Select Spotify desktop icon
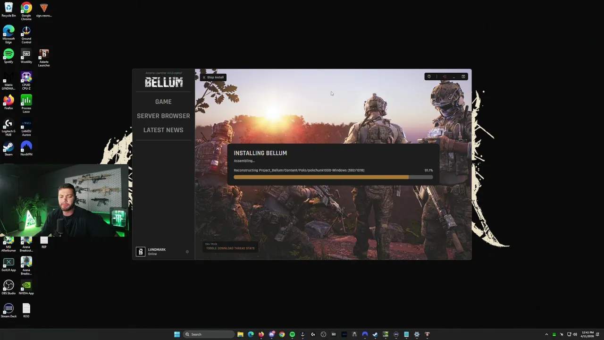 (8, 56)
